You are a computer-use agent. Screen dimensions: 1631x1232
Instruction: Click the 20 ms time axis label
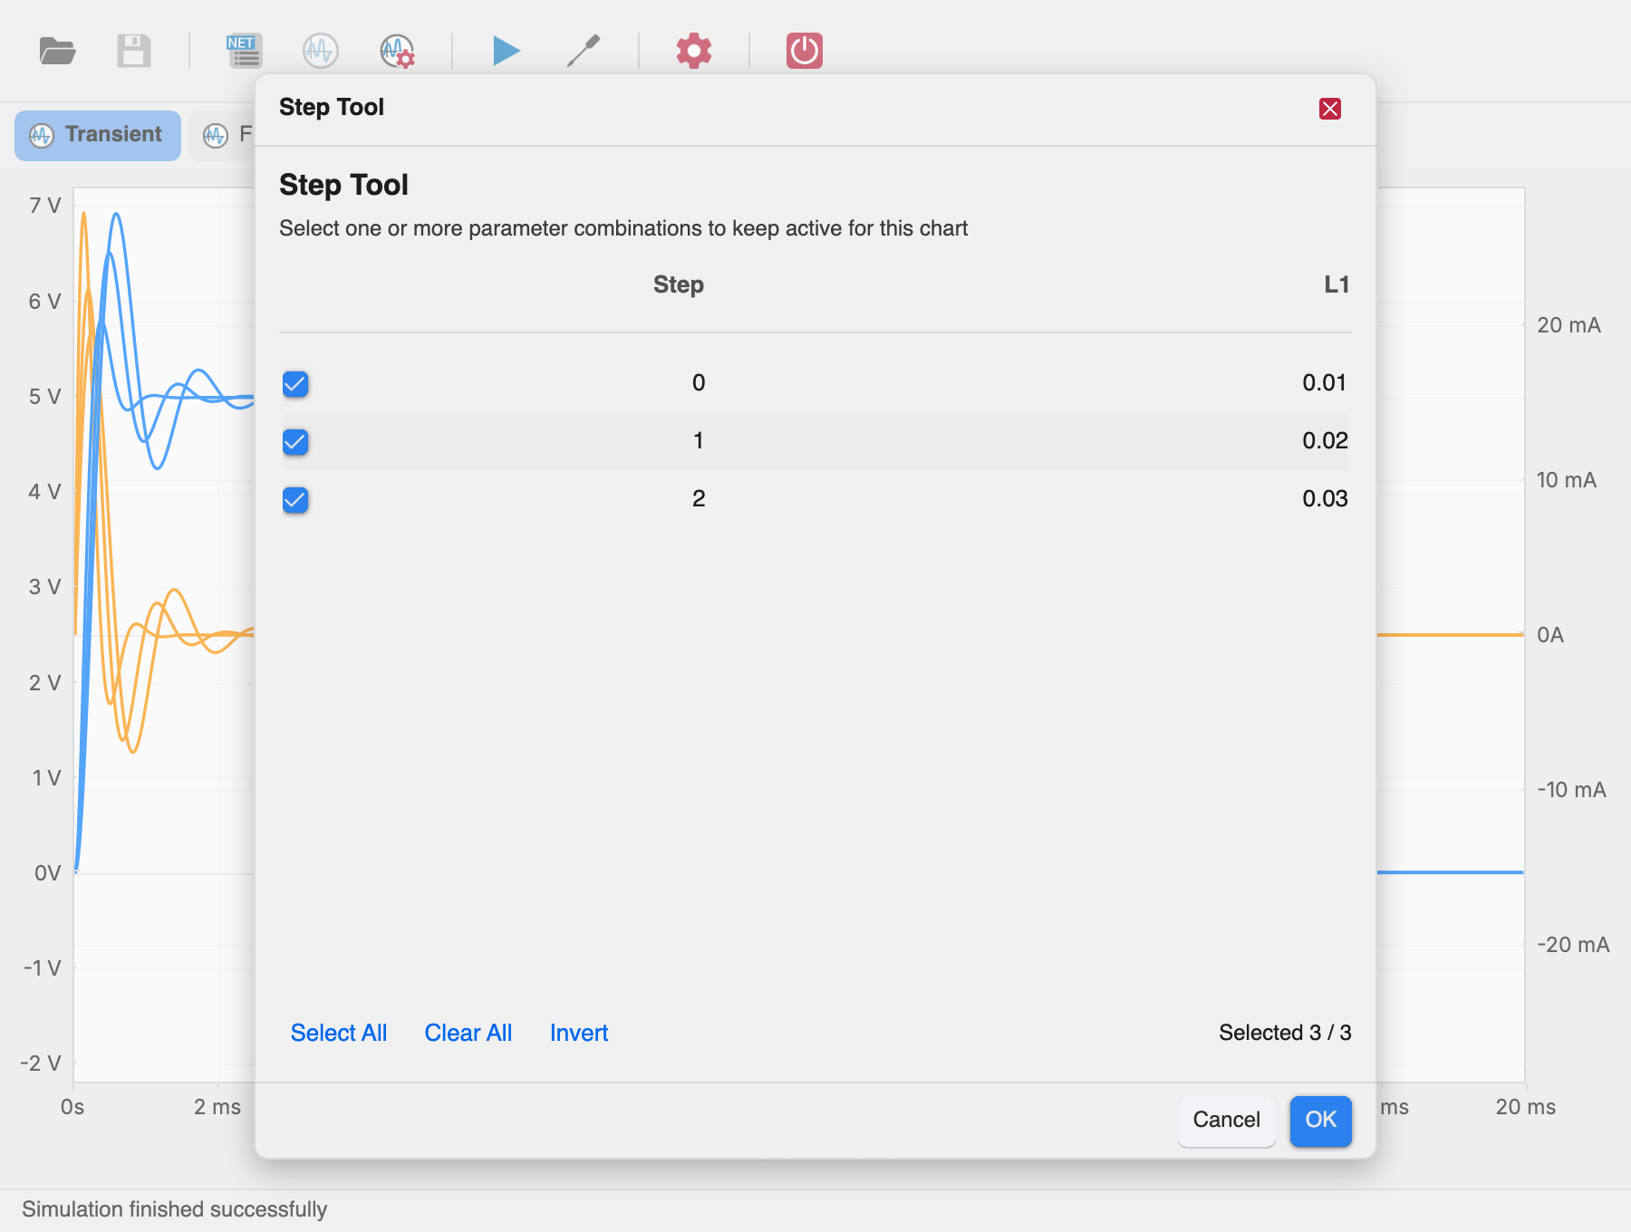click(1526, 1107)
